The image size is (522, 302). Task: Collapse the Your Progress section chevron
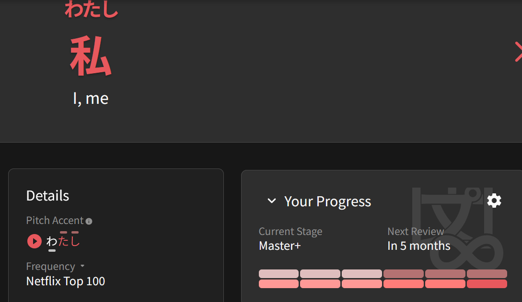(272, 201)
